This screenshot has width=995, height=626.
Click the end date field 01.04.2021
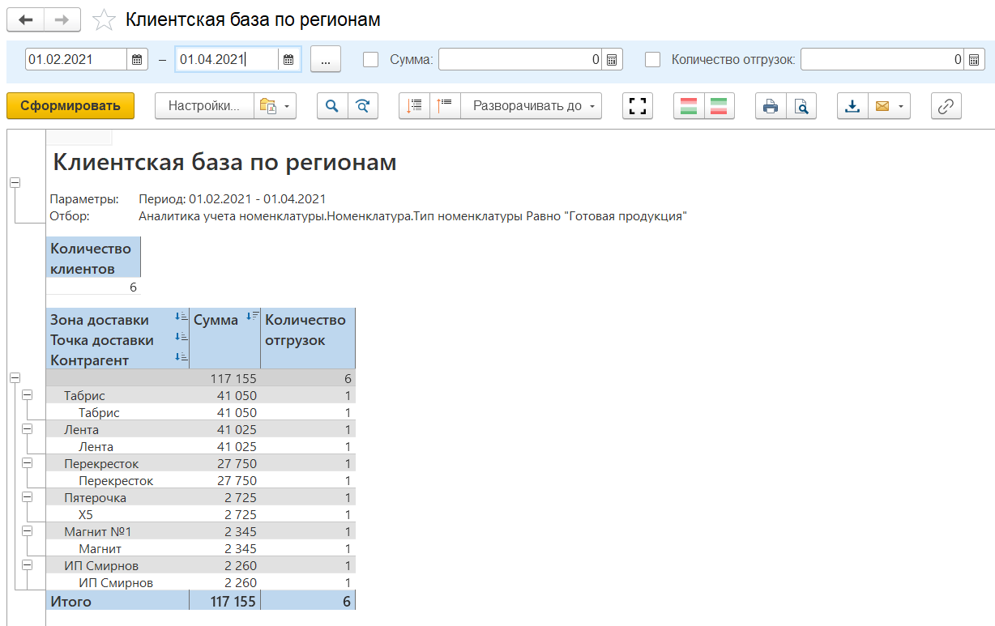point(226,59)
